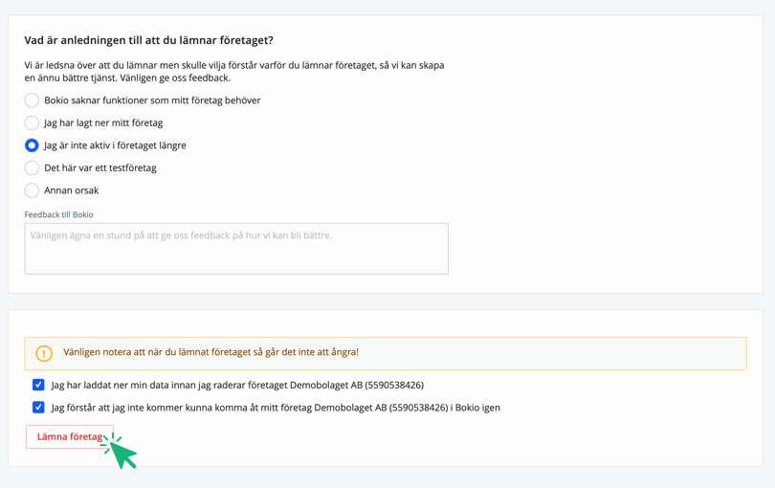
Task: Choose the "Jag har lagt ner mitt företag" radio button
Action: click(32, 122)
